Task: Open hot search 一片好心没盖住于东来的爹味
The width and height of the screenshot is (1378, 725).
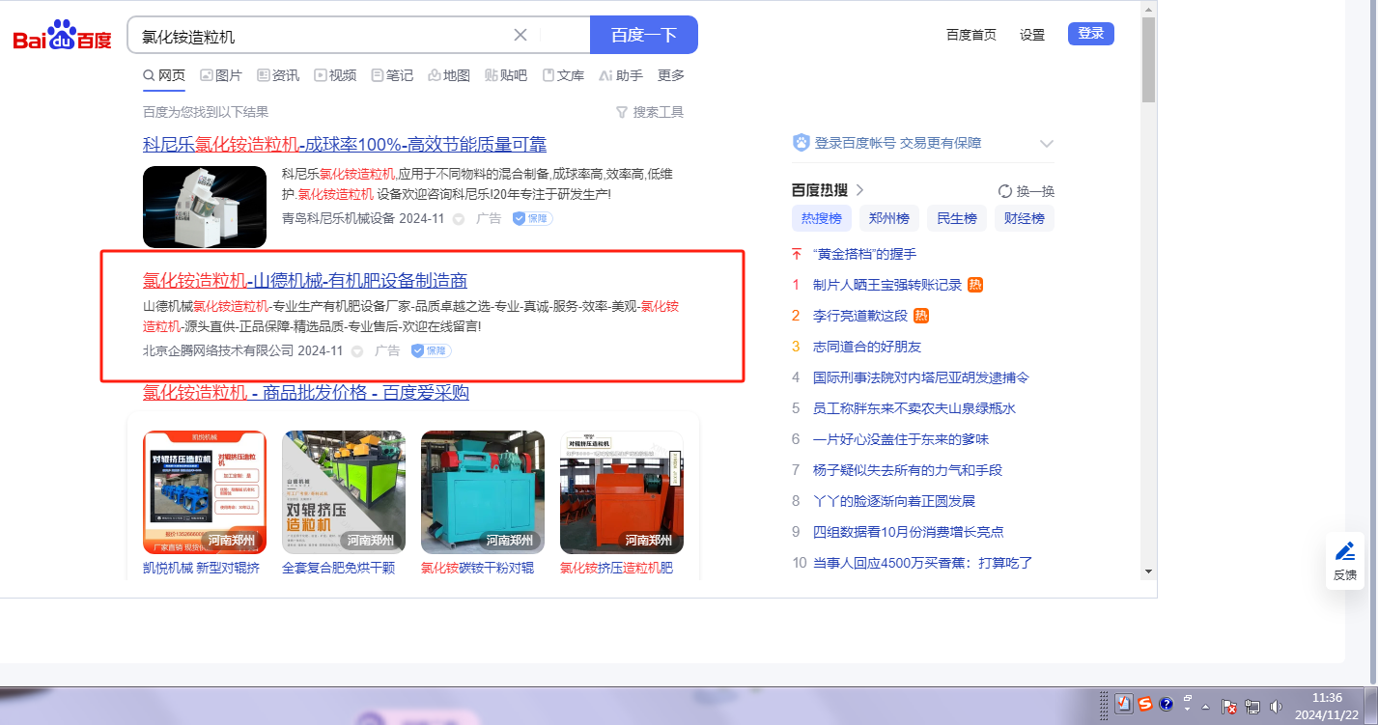Action: [901, 439]
